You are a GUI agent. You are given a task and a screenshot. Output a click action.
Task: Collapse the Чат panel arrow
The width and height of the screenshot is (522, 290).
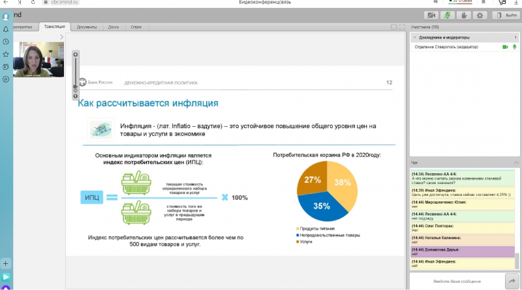[516, 163]
